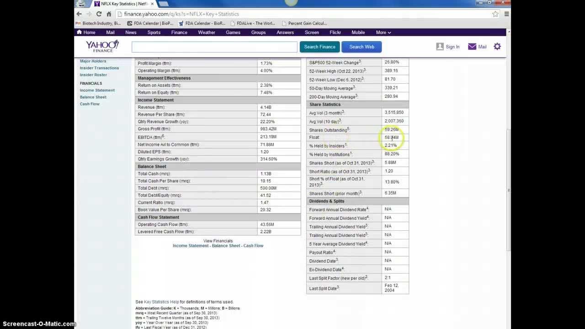Open Percent Gain Calcul bookmark
Viewport: 585px width, 329px height.
click(304, 23)
